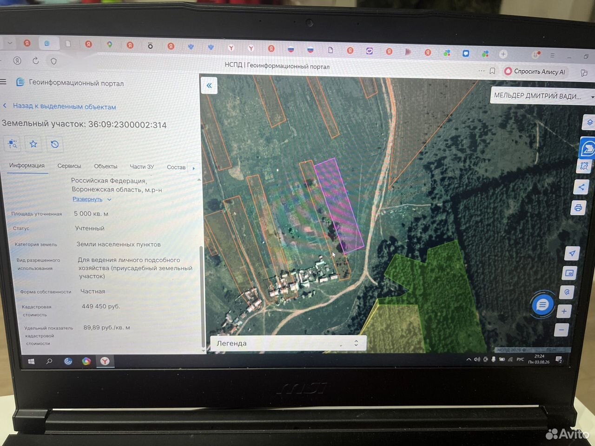Switch to the Сервисы tab
595x446 pixels.
click(x=69, y=166)
